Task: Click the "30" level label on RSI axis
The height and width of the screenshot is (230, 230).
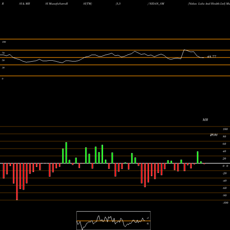Action: 3,68
